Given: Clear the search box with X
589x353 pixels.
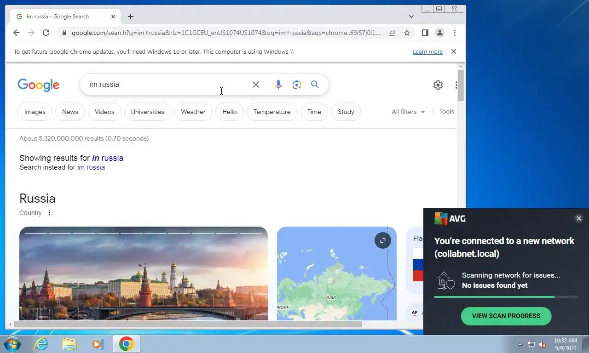Looking at the screenshot, I should [256, 85].
